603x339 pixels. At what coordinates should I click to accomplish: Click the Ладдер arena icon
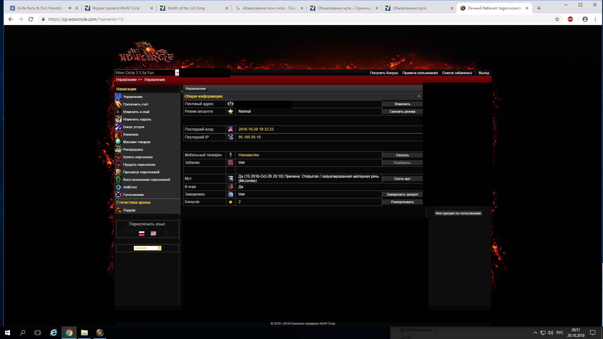click(118, 210)
